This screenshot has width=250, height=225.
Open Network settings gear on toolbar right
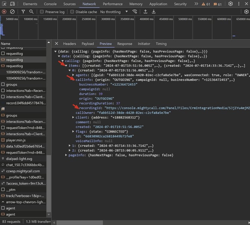(x=246, y=12)
